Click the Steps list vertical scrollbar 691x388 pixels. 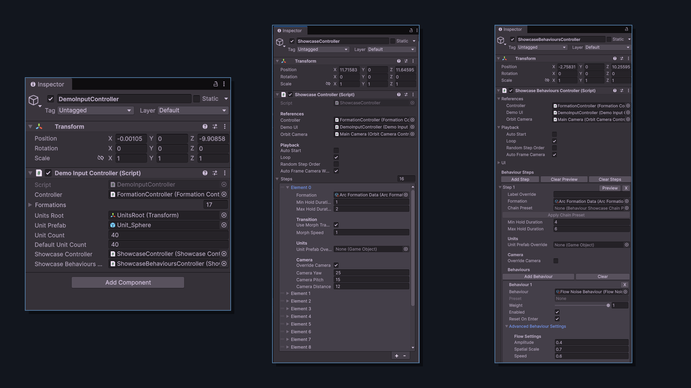[x=413, y=248]
